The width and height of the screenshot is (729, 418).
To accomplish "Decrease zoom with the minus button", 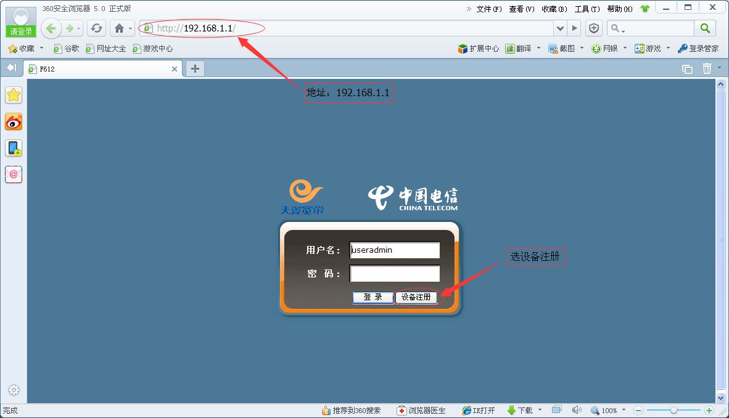I will 638,411.
